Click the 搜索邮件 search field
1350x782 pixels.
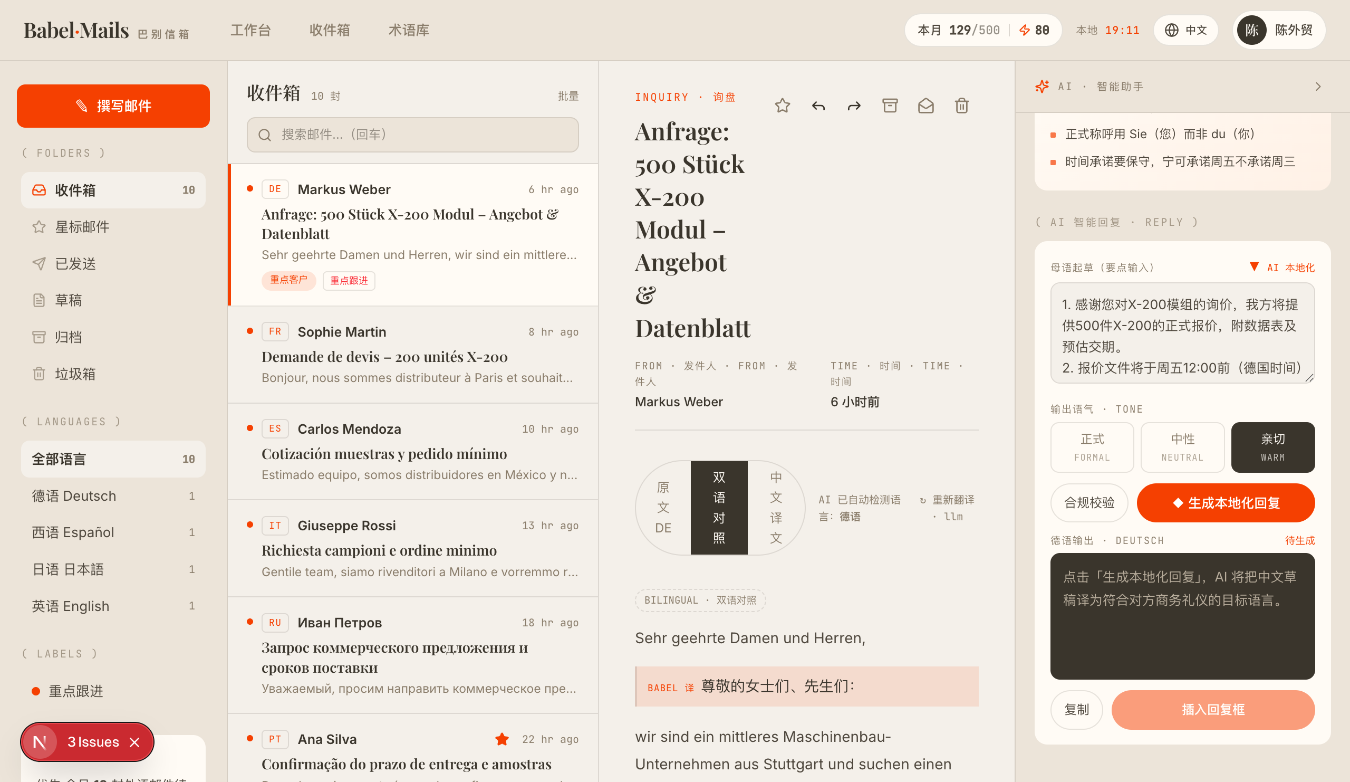coord(412,135)
